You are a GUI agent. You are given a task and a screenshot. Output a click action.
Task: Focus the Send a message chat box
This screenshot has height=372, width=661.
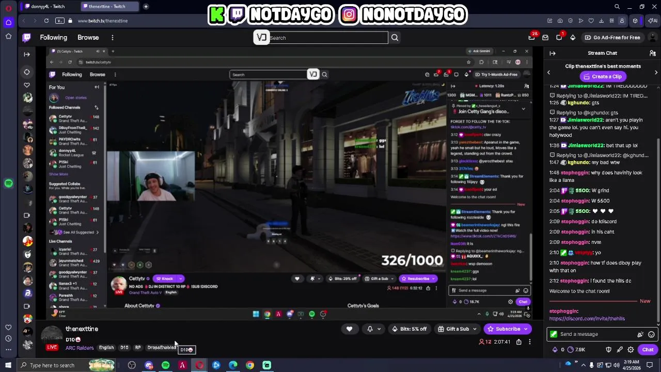[x=602, y=334]
